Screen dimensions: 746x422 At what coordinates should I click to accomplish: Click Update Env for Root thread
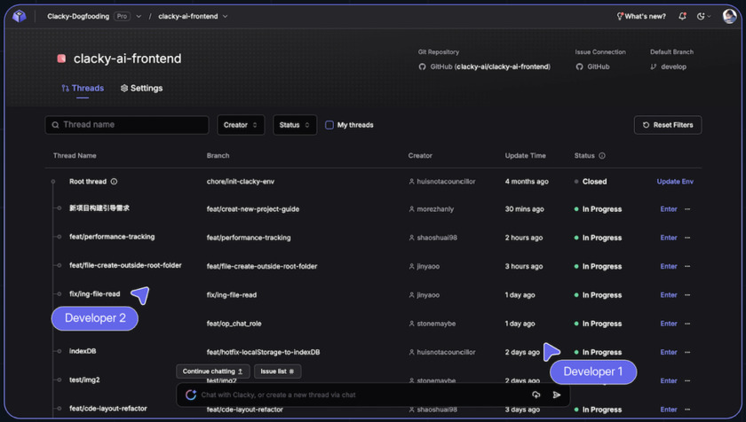(675, 182)
